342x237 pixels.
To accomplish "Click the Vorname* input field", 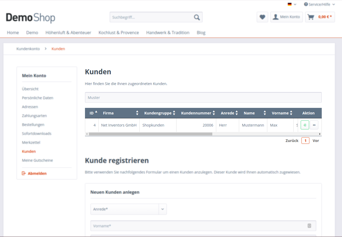I will [203, 226].
